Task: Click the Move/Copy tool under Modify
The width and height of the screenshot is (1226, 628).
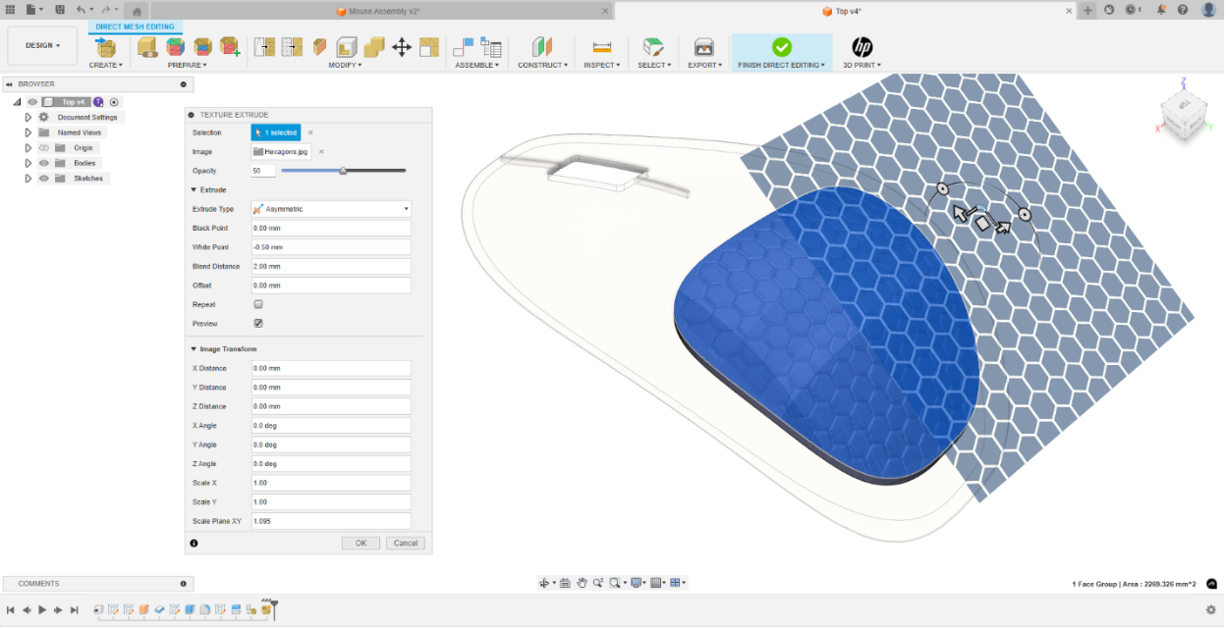Action: [402, 45]
